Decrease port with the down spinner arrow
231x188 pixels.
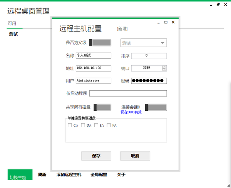coord(164,69)
